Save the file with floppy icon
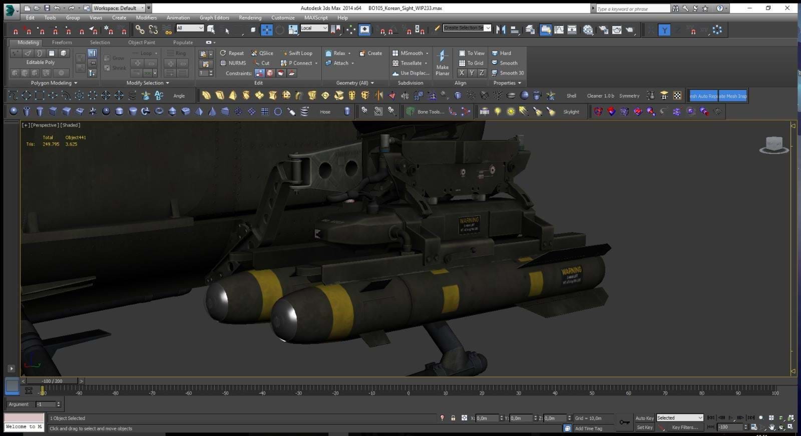The image size is (801, 436). [x=47, y=8]
